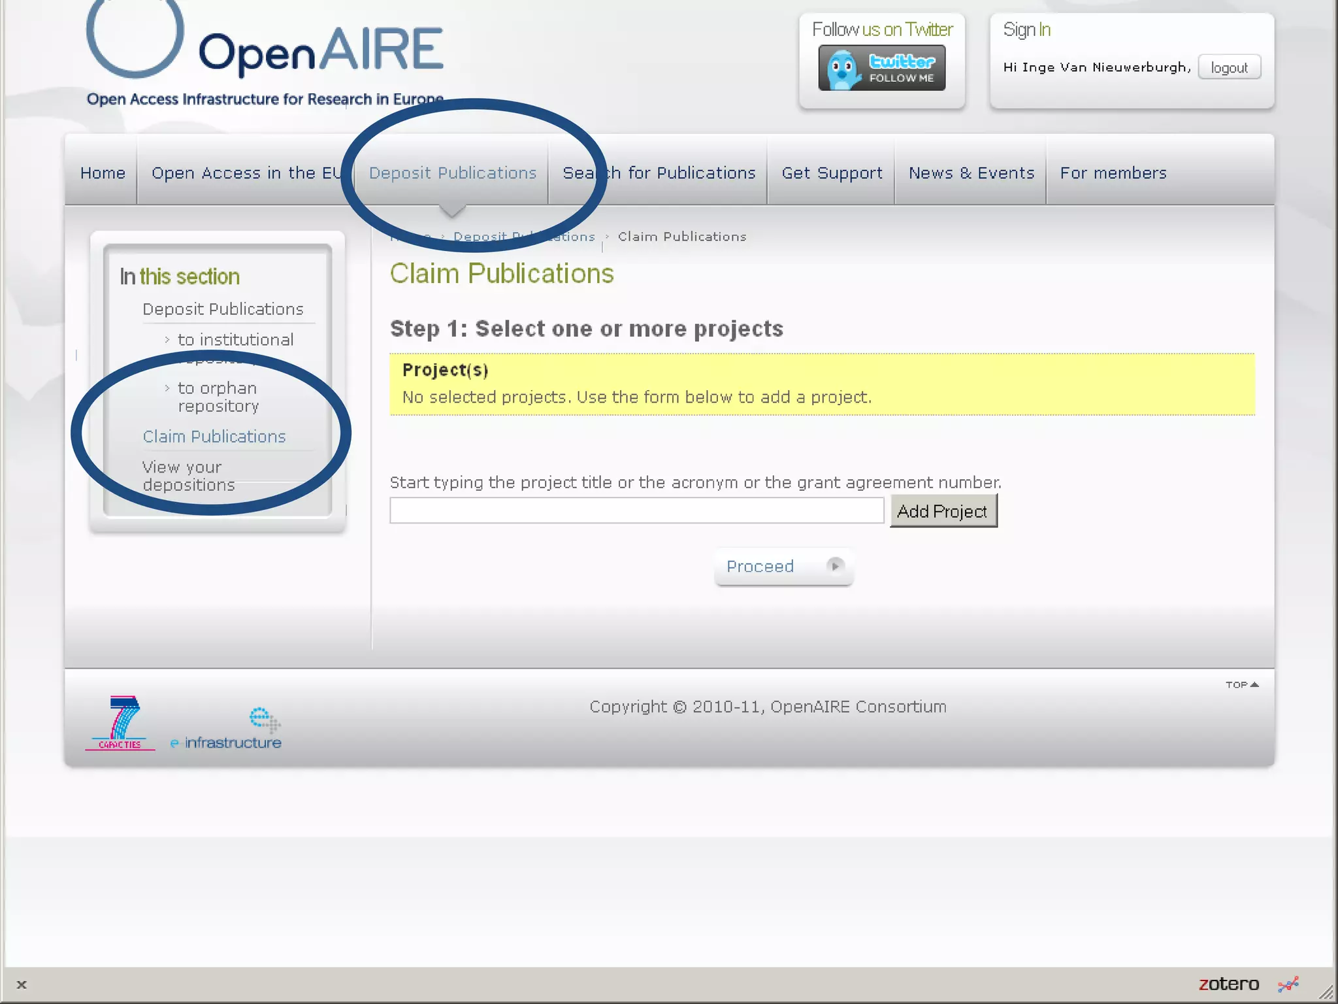Viewport: 1338px width, 1004px height.
Task: Select the Deposit Publications nav tab
Action: tap(452, 173)
